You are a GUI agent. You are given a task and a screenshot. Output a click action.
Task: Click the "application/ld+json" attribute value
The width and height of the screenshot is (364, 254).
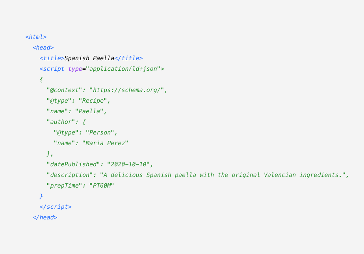123,69
